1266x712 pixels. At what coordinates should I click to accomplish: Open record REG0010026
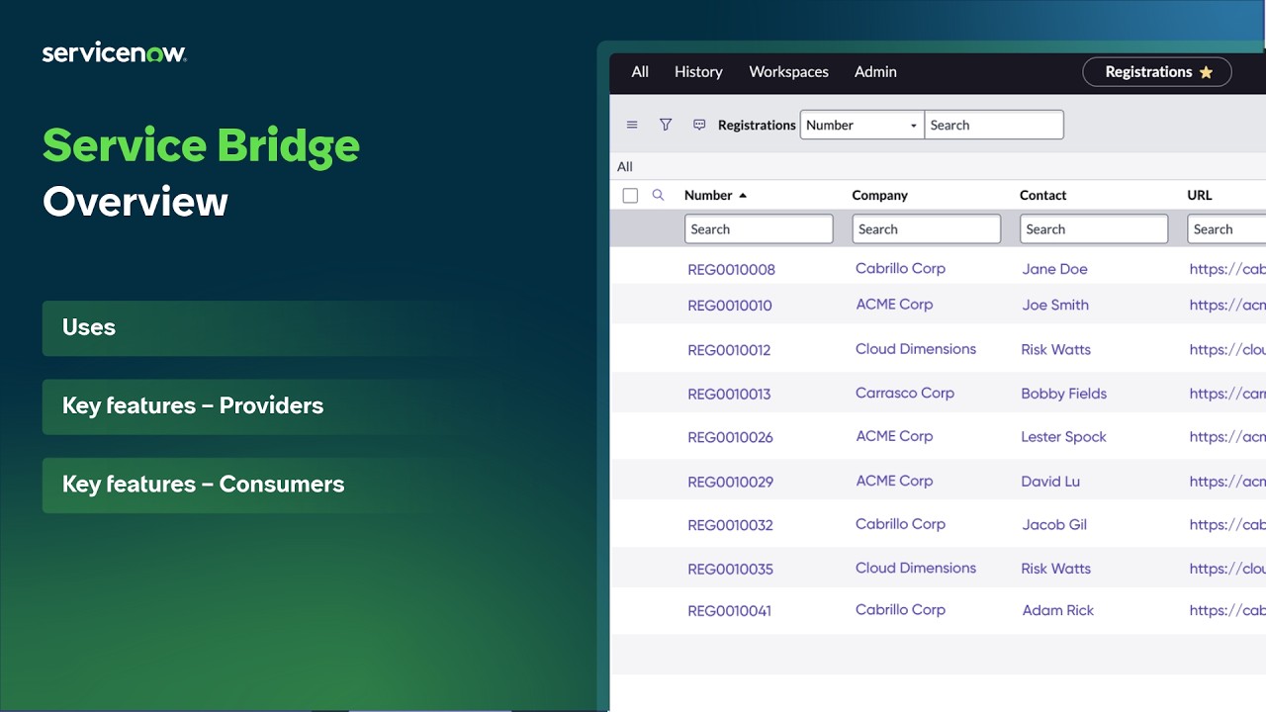730,437
